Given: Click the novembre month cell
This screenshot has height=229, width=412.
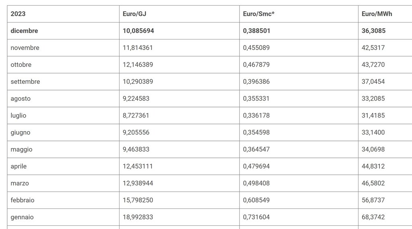Looking at the screenshot, I should pos(25,48).
